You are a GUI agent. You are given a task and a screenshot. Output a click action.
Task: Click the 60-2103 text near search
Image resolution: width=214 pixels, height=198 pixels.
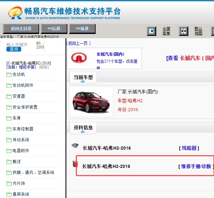[x=40, y=45]
